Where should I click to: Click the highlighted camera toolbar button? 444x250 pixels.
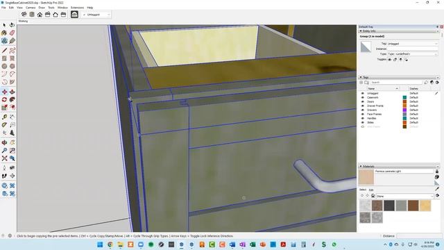click(x=74, y=15)
